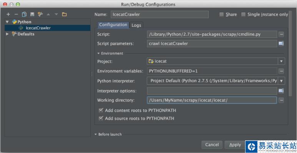
Task: Open Environment variables ellipsis button
Action: click(282, 71)
